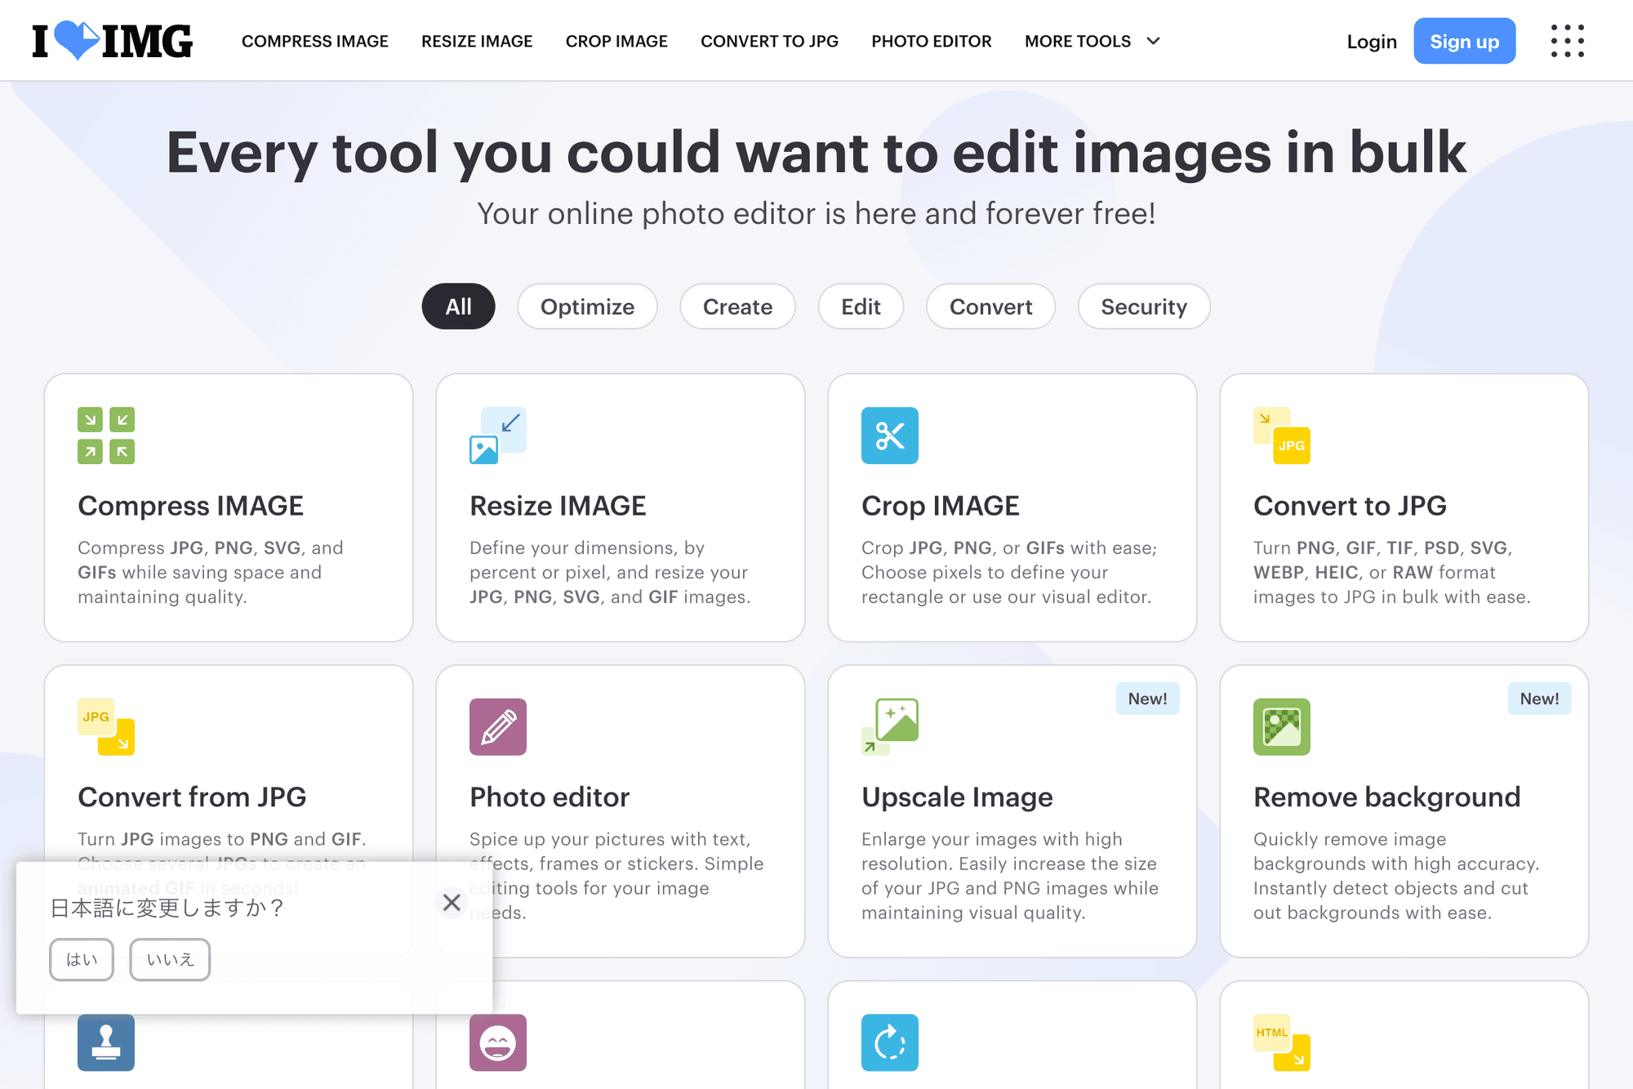This screenshot has height=1089, width=1633.
Task: Open the Crop IMAGE card title
Action: coord(941,506)
